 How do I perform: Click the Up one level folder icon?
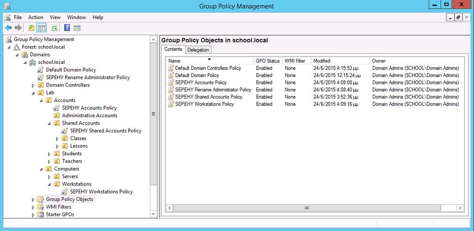tap(31, 28)
